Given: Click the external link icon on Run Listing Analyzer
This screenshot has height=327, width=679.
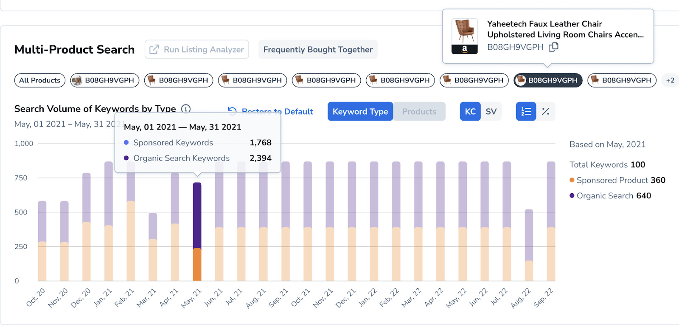Looking at the screenshot, I should pyautogui.click(x=154, y=50).
